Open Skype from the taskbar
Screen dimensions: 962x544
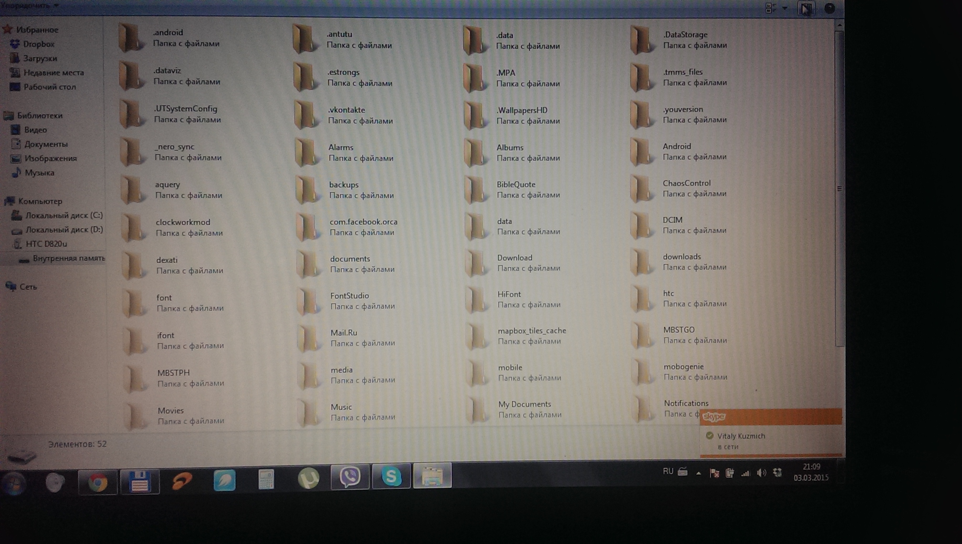(391, 476)
